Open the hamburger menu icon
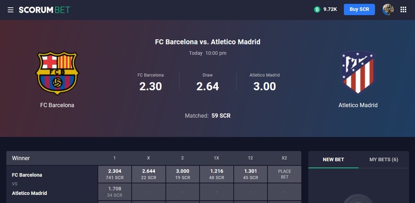 coord(10,10)
